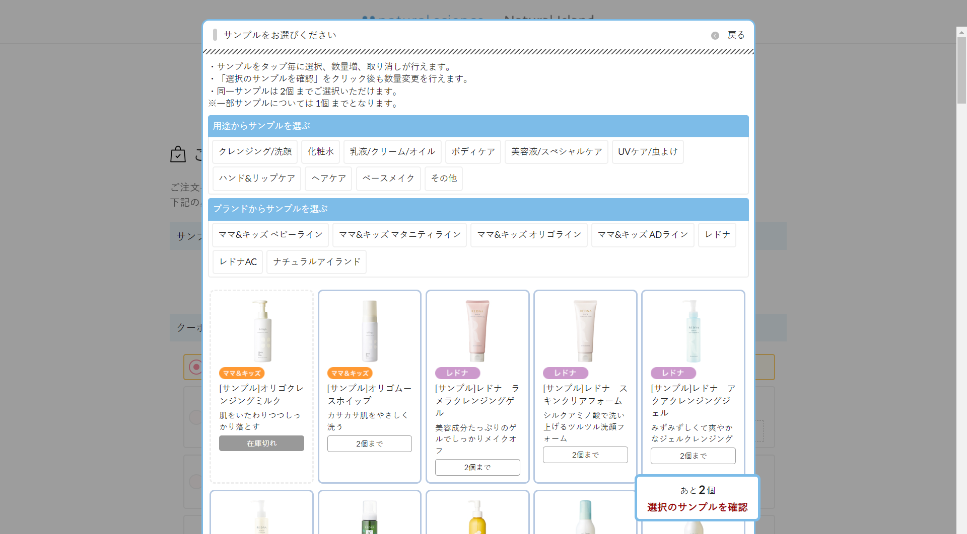
Task: Filter by 乳液/クリーム/オイル
Action: (392, 152)
